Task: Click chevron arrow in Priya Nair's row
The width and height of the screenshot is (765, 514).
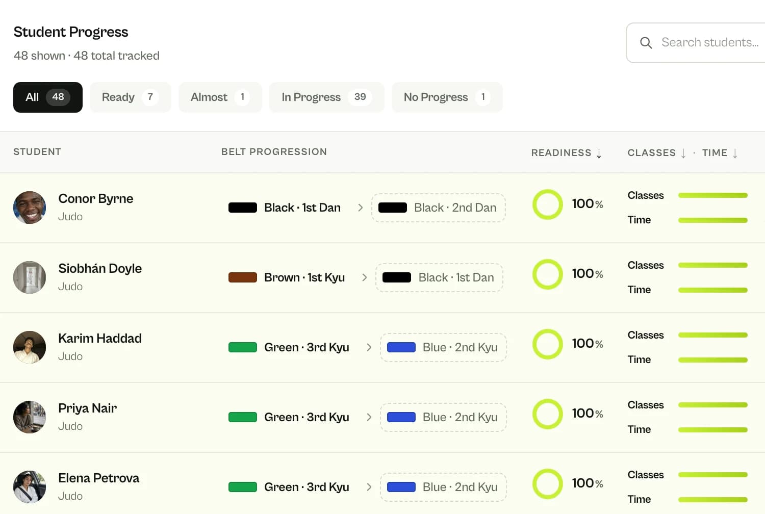Action: point(369,417)
